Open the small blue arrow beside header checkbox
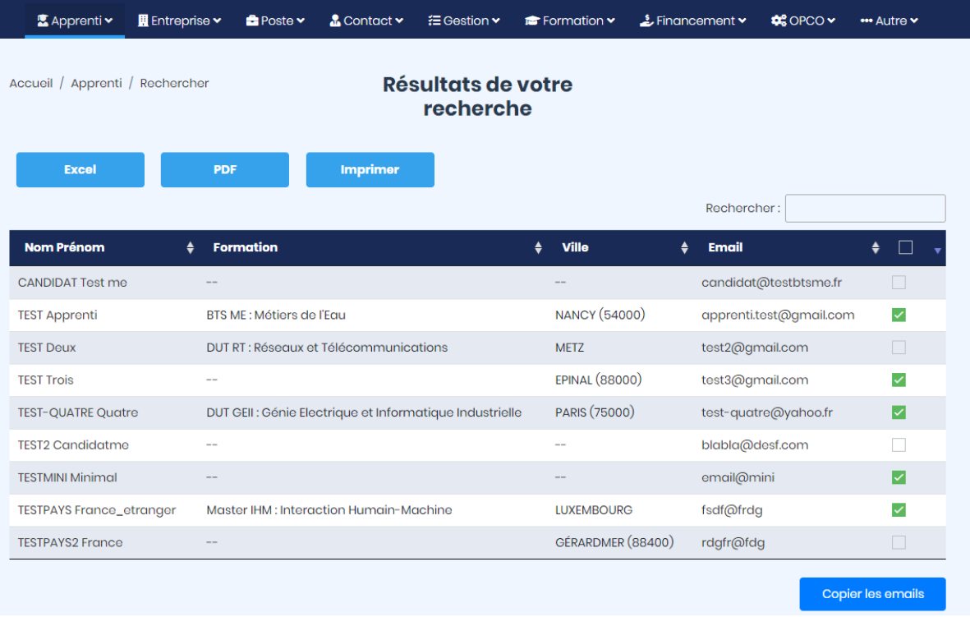The image size is (970, 617). [x=938, y=251]
